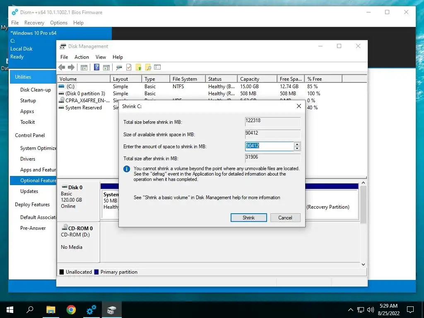
Task: Click the volume speaker tray icon
Action: (x=371, y=310)
